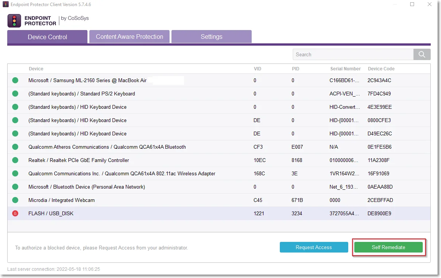This screenshot has height=278, width=441.
Task: Click the search magnifier icon button
Action: [x=422, y=54]
